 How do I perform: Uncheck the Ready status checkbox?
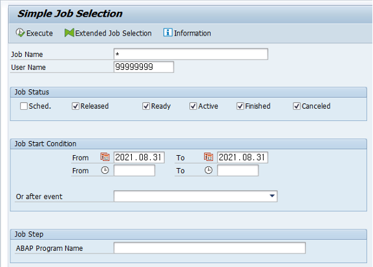coord(146,106)
